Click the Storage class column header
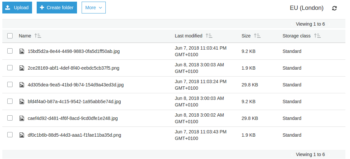 coord(296,36)
